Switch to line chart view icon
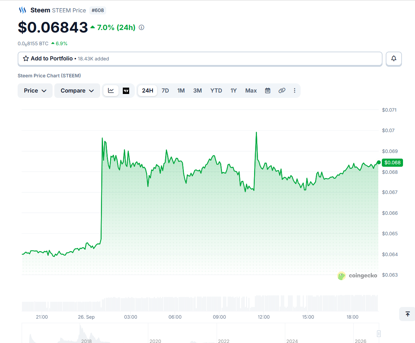 click(111, 90)
